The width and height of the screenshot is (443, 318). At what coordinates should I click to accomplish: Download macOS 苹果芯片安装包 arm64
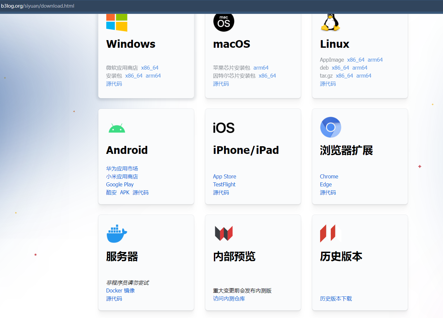point(261,68)
